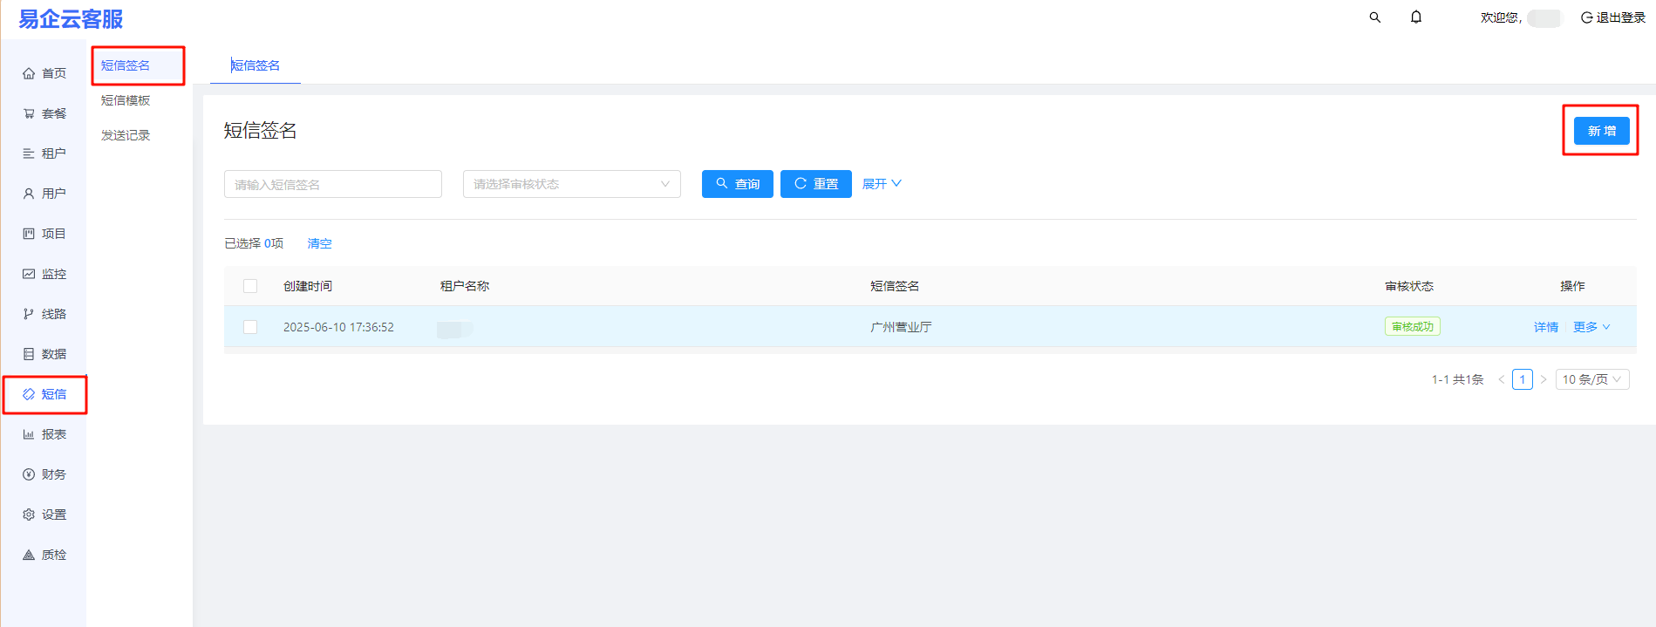Viewport: 1656px width, 627px height.
Task: Click the 用户 person icon in sidebar
Action: (x=29, y=194)
